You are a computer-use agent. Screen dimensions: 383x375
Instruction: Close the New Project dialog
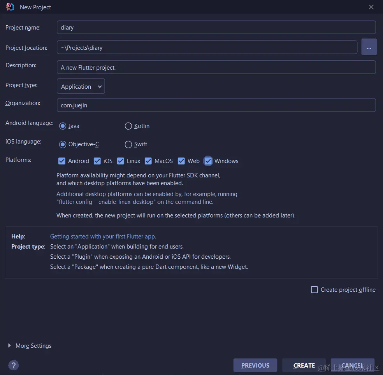click(x=371, y=7)
